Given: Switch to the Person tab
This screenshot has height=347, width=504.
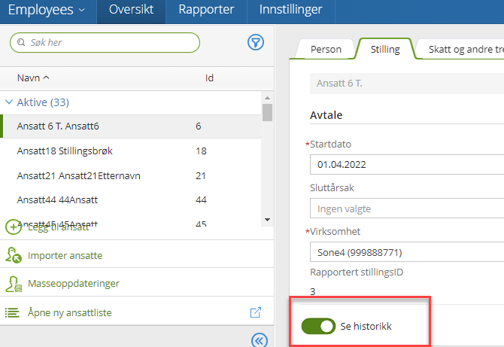Looking at the screenshot, I should tap(326, 49).
